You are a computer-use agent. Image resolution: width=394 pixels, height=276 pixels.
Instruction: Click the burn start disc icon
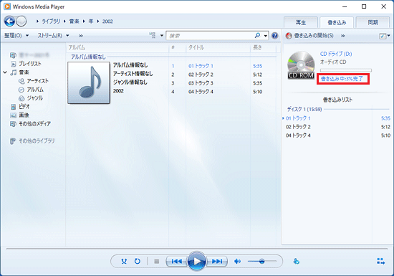[289, 36]
